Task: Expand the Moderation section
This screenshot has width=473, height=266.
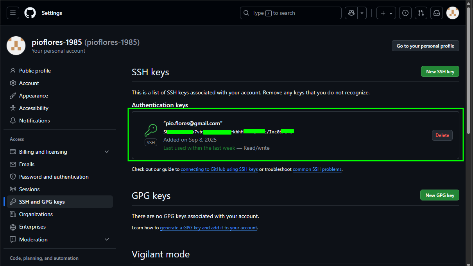Action: coord(107,239)
